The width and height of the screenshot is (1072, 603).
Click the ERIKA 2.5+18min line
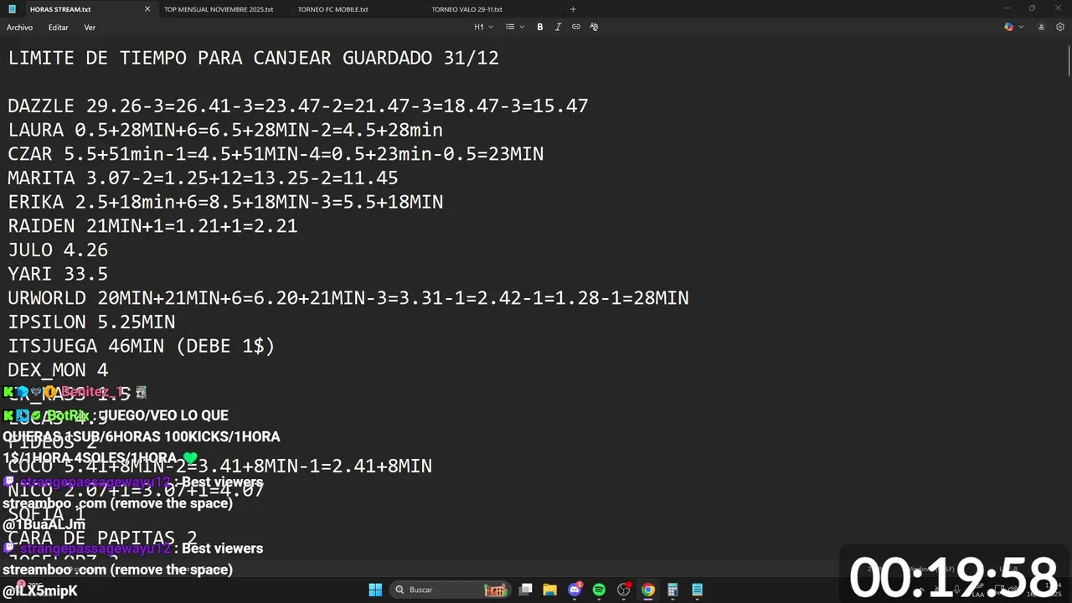point(225,202)
